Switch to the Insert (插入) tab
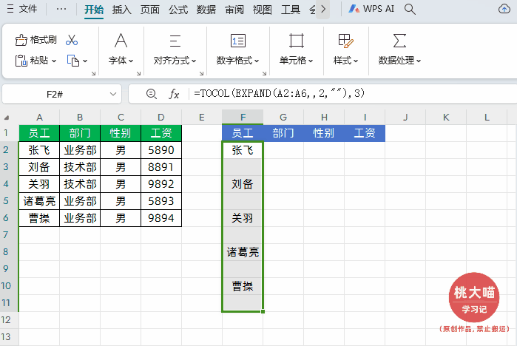This screenshot has width=517, height=346. point(122,10)
